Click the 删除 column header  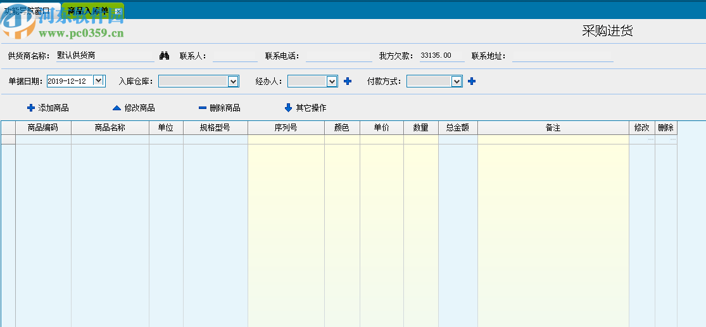pos(666,128)
